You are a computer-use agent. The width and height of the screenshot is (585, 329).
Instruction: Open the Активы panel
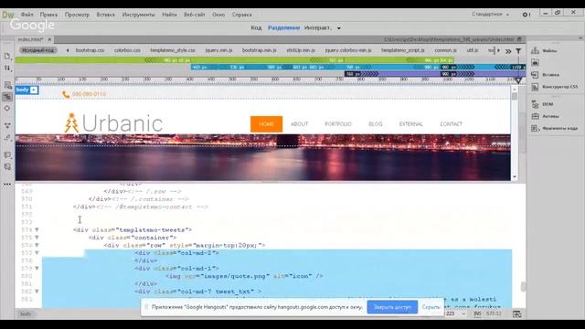point(545,116)
